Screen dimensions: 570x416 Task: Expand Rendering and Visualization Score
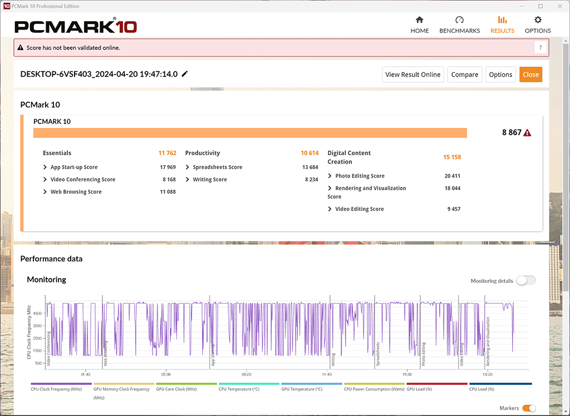pos(330,188)
